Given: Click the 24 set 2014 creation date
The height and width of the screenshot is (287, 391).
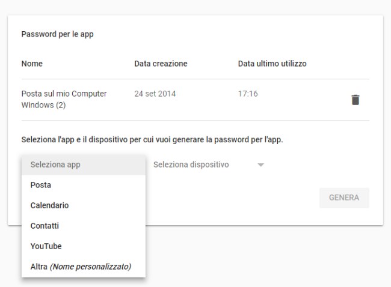Looking at the screenshot, I should tap(155, 94).
